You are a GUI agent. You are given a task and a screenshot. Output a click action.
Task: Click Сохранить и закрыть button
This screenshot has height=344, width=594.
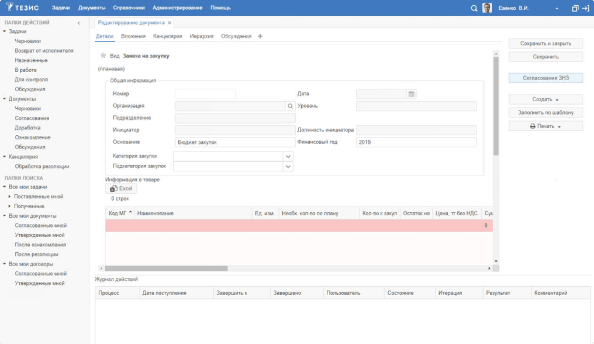pos(545,44)
